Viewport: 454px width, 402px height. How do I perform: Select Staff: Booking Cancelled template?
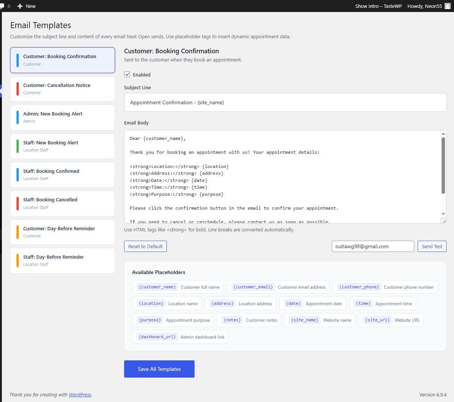(63, 203)
